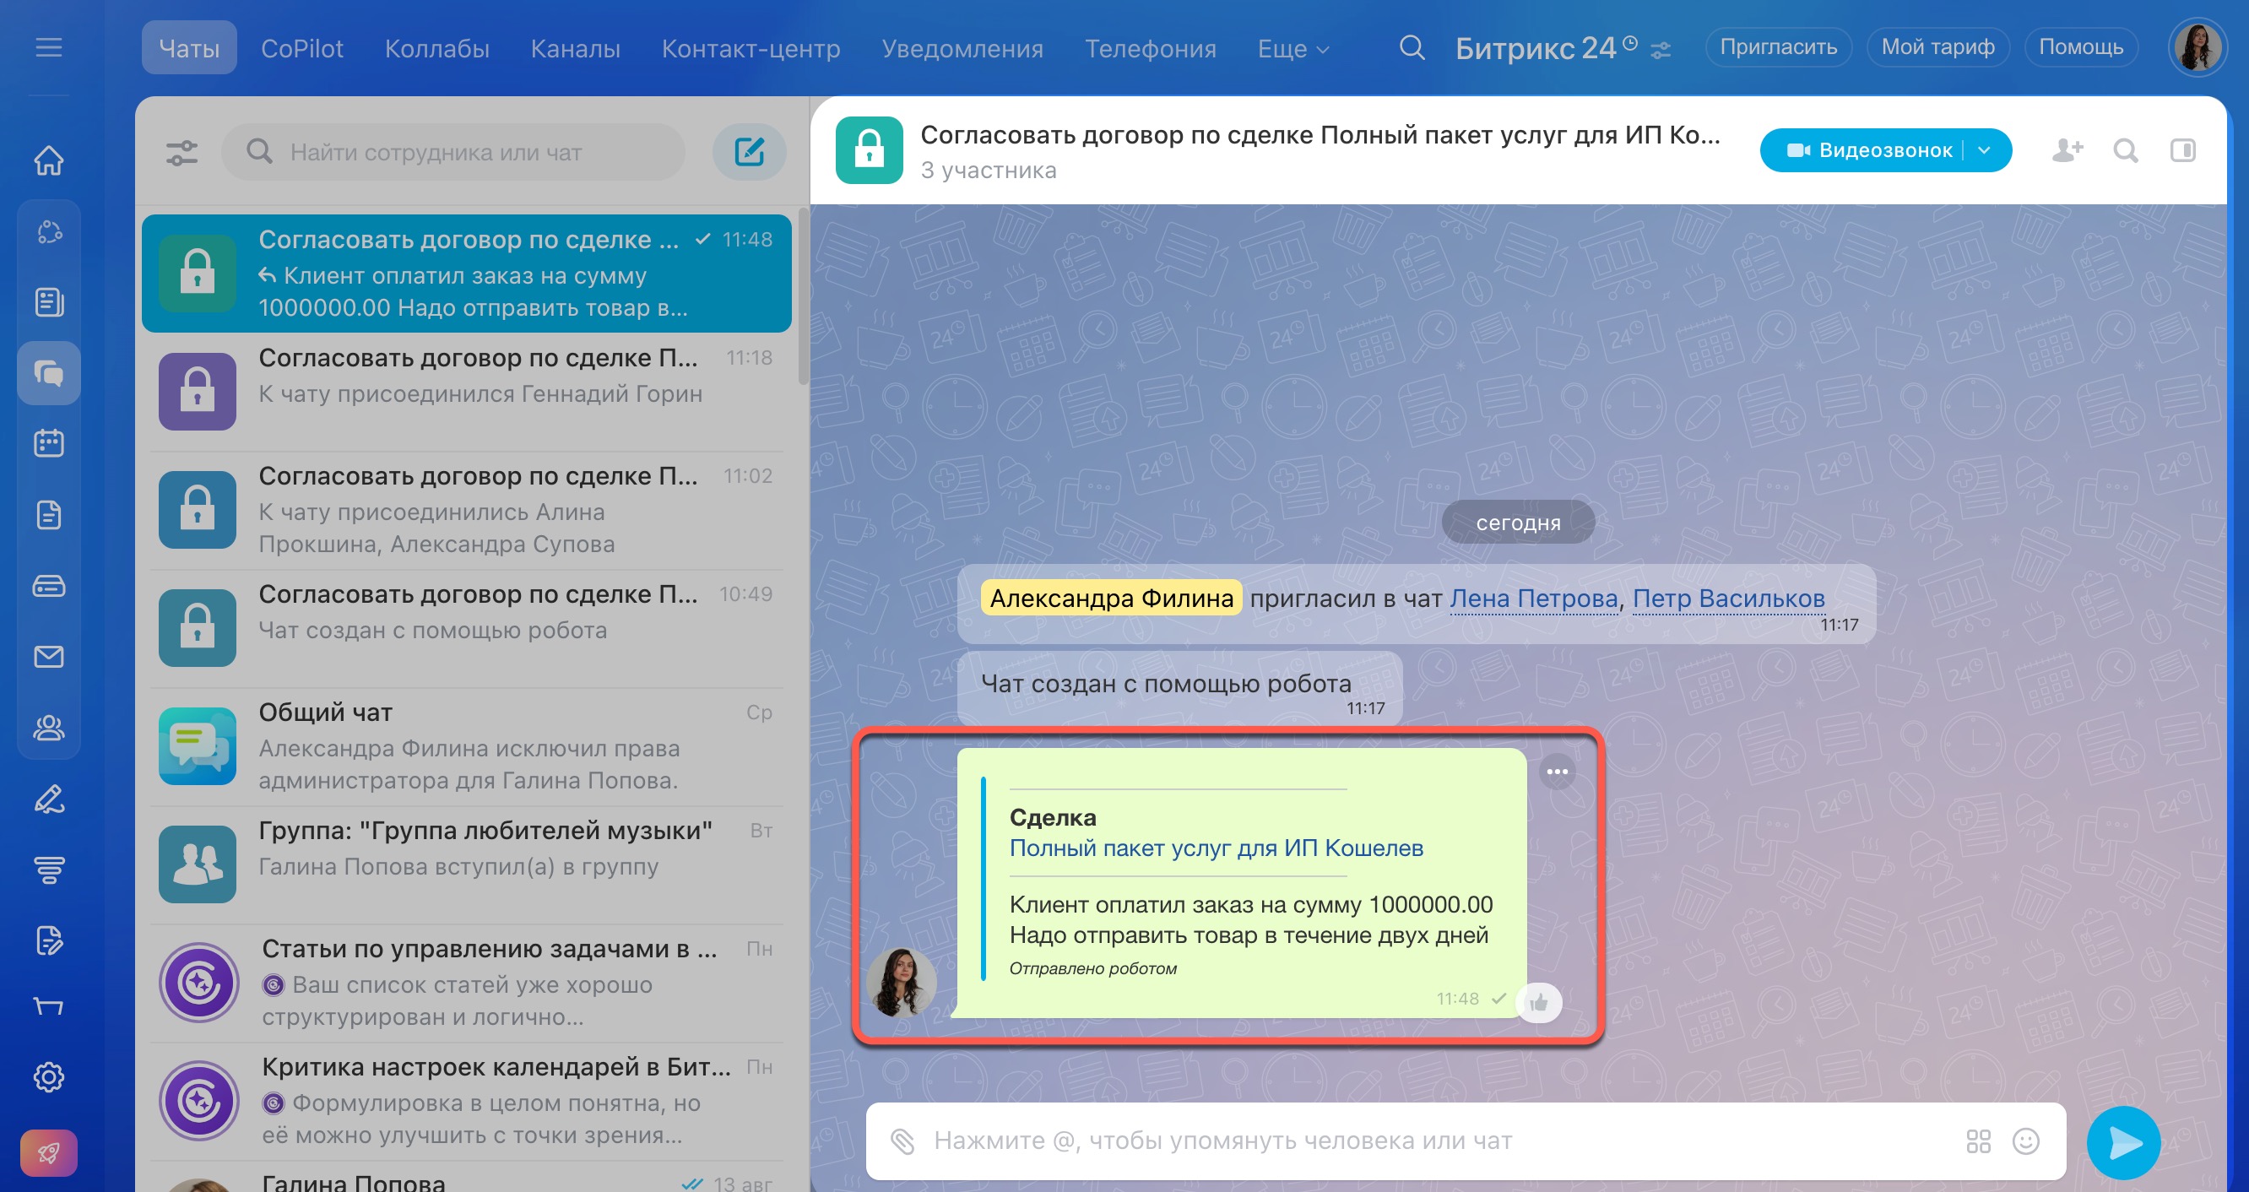Click the rocket icon at sidebar bottom
Screen dimensions: 2249x1192
click(49, 1153)
